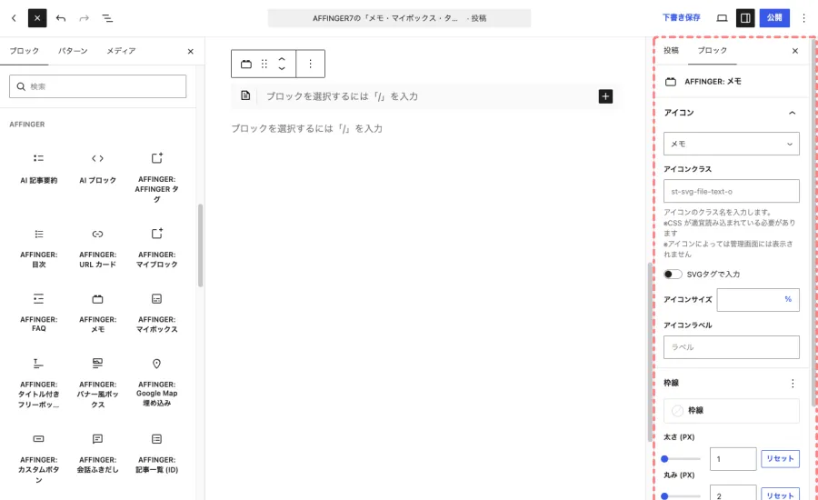The image size is (818, 500).
Task: Insert the AFFINGER URL カード block
Action: (x=97, y=248)
